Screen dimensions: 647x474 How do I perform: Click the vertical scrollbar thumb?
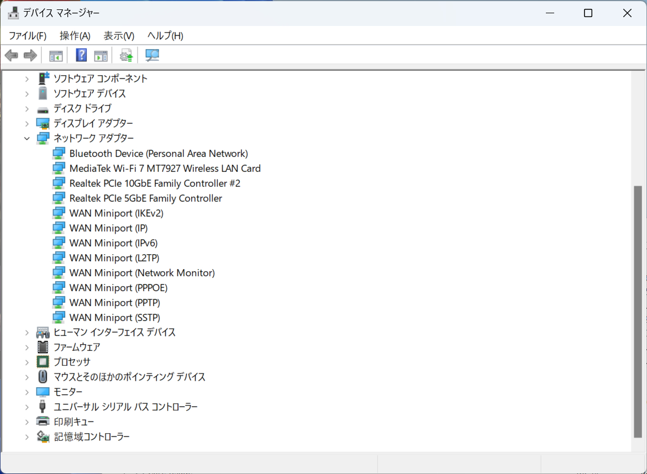pyautogui.click(x=638, y=312)
